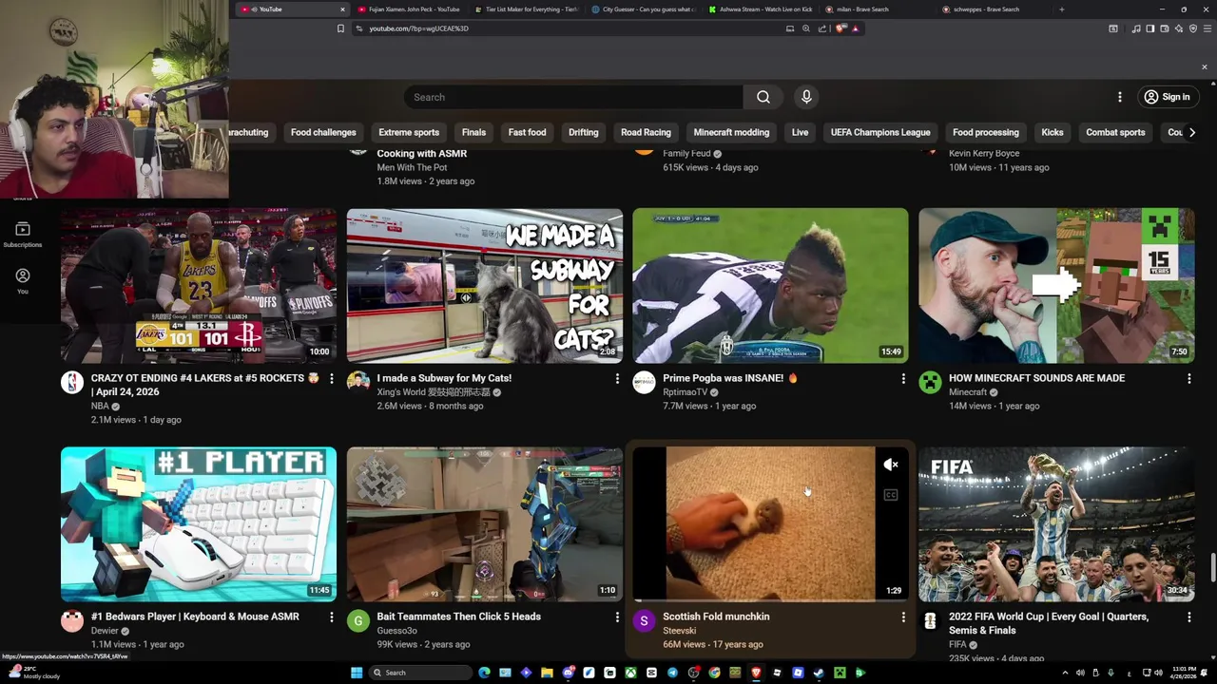
Task: Filter by the Road Racing chip
Action: [x=646, y=132]
